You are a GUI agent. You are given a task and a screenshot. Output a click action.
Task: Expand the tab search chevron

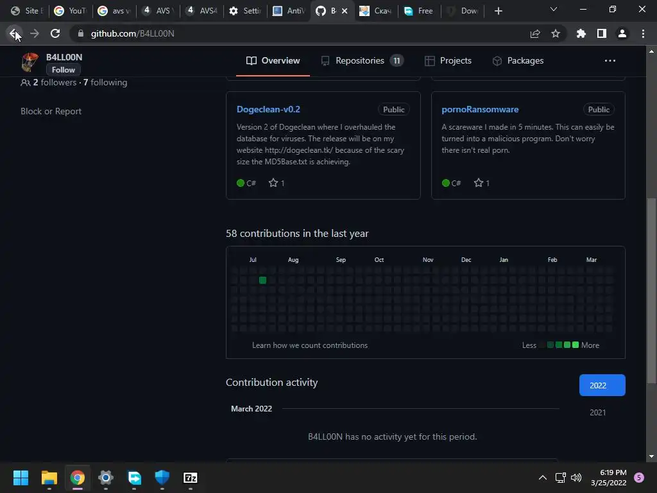pos(554,9)
